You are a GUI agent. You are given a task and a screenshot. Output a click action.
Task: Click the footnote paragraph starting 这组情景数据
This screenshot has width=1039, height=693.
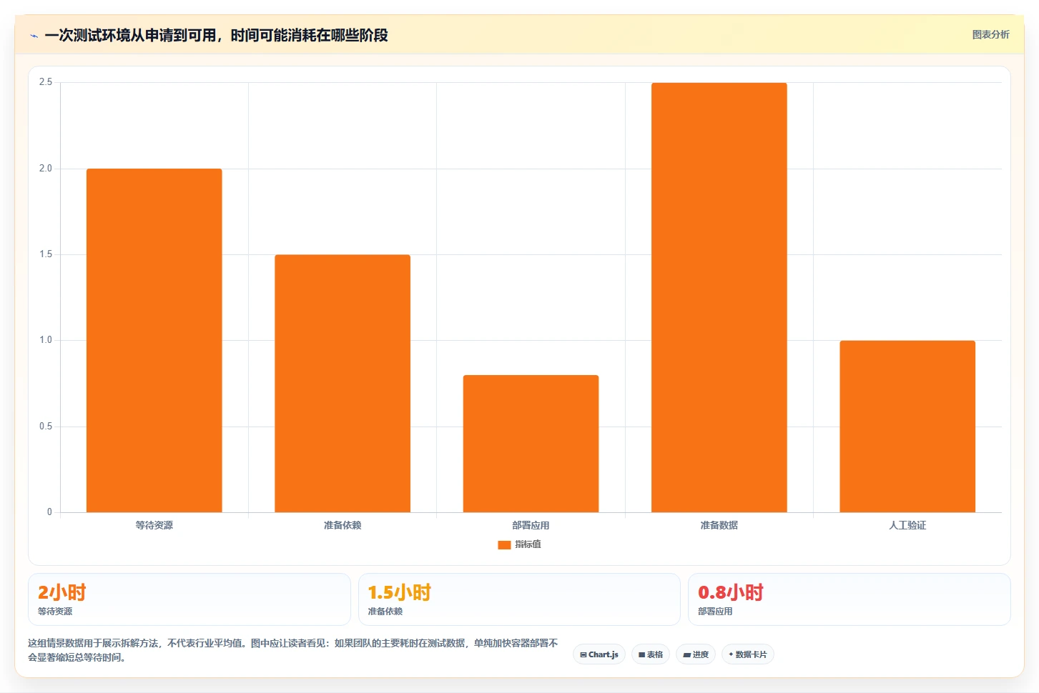click(293, 650)
